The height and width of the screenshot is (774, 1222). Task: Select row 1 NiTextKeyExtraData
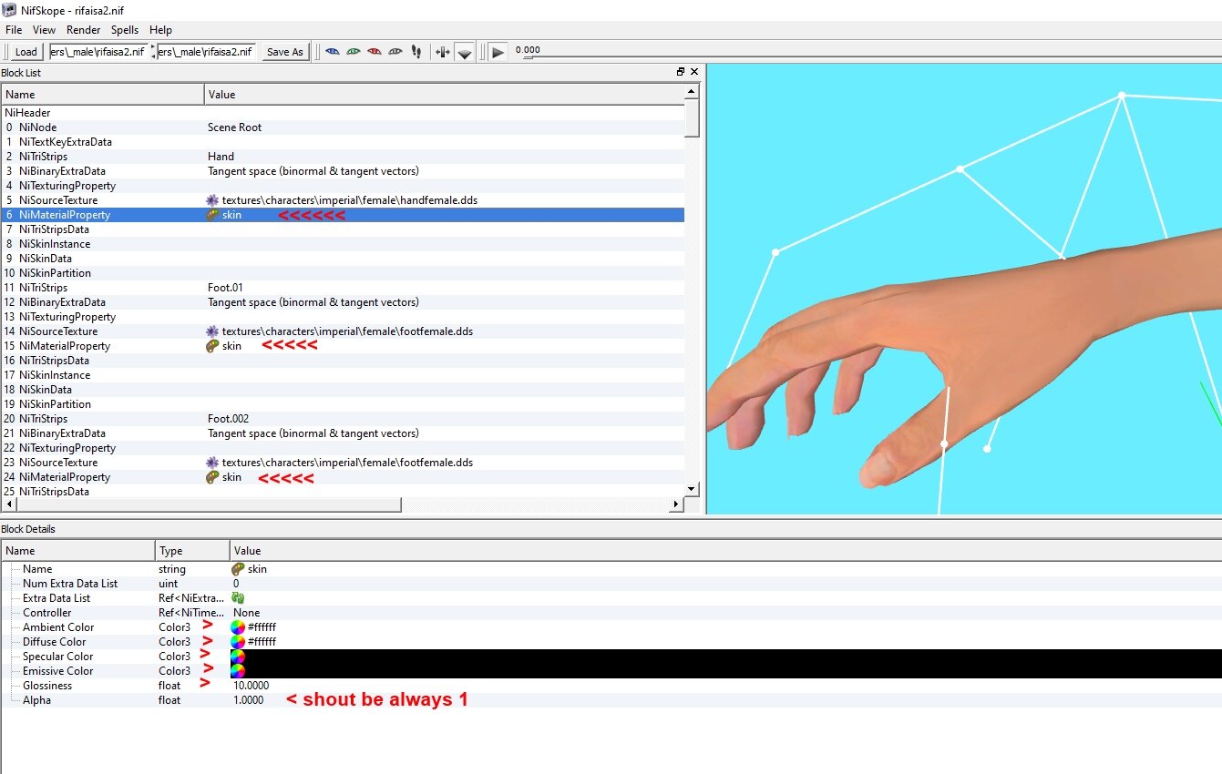pos(343,142)
